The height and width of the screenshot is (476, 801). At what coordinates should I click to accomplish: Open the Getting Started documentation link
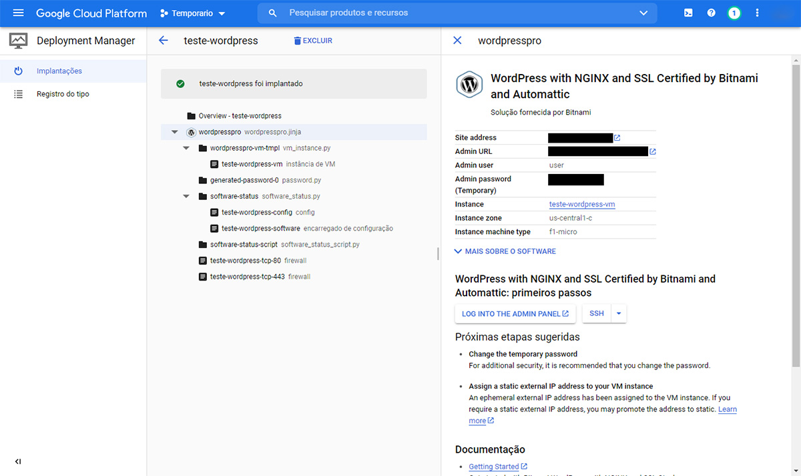498,467
